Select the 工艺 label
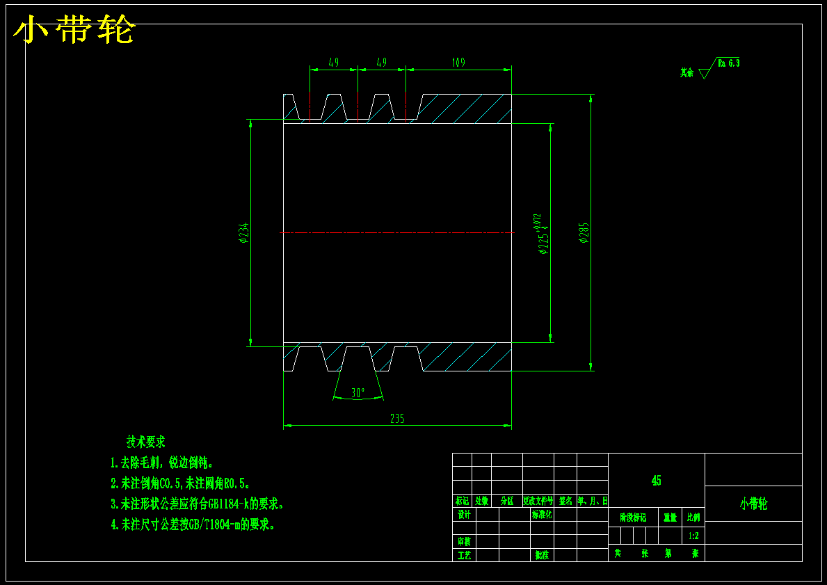827x585 pixels. pyautogui.click(x=464, y=556)
